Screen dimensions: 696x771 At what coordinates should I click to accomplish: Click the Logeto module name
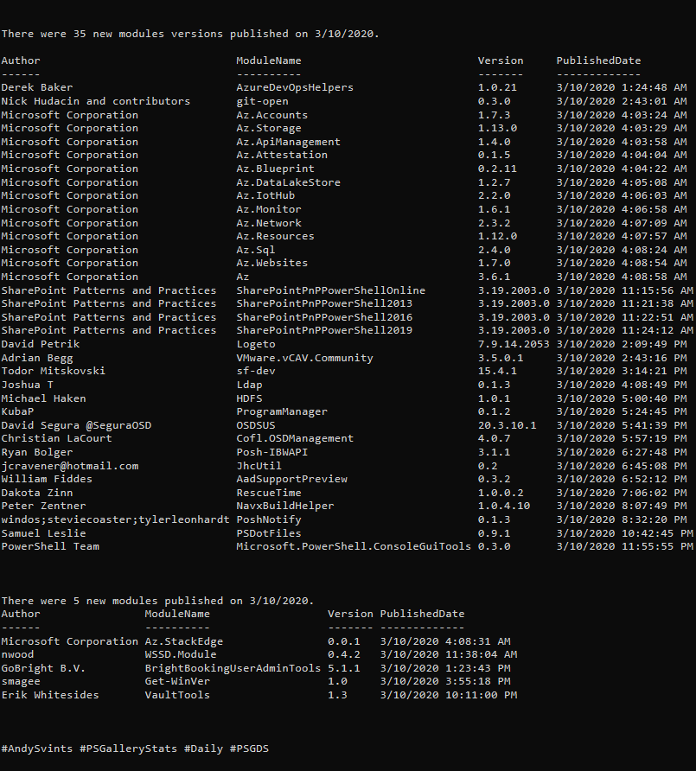tap(256, 344)
